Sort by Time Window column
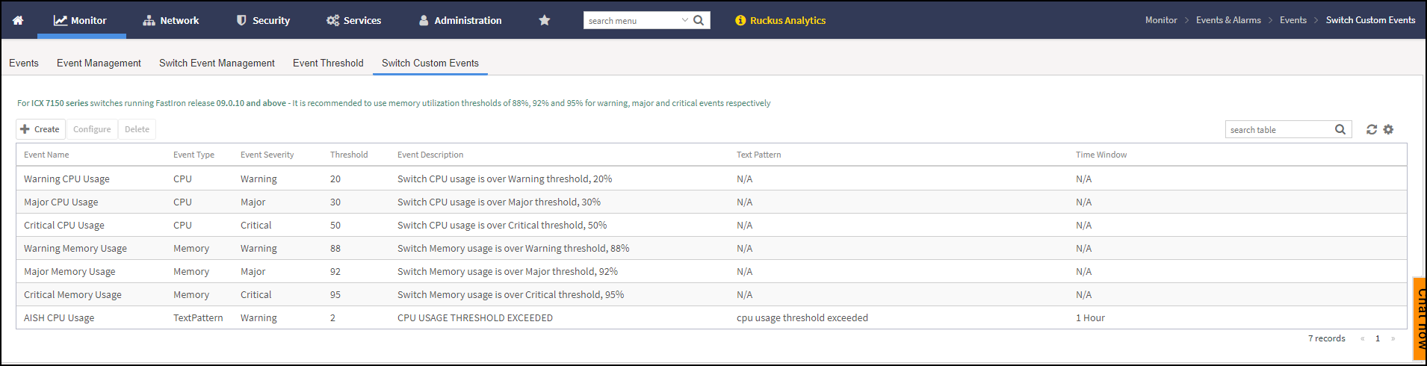The image size is (1427, 366). coord(1101,155)
